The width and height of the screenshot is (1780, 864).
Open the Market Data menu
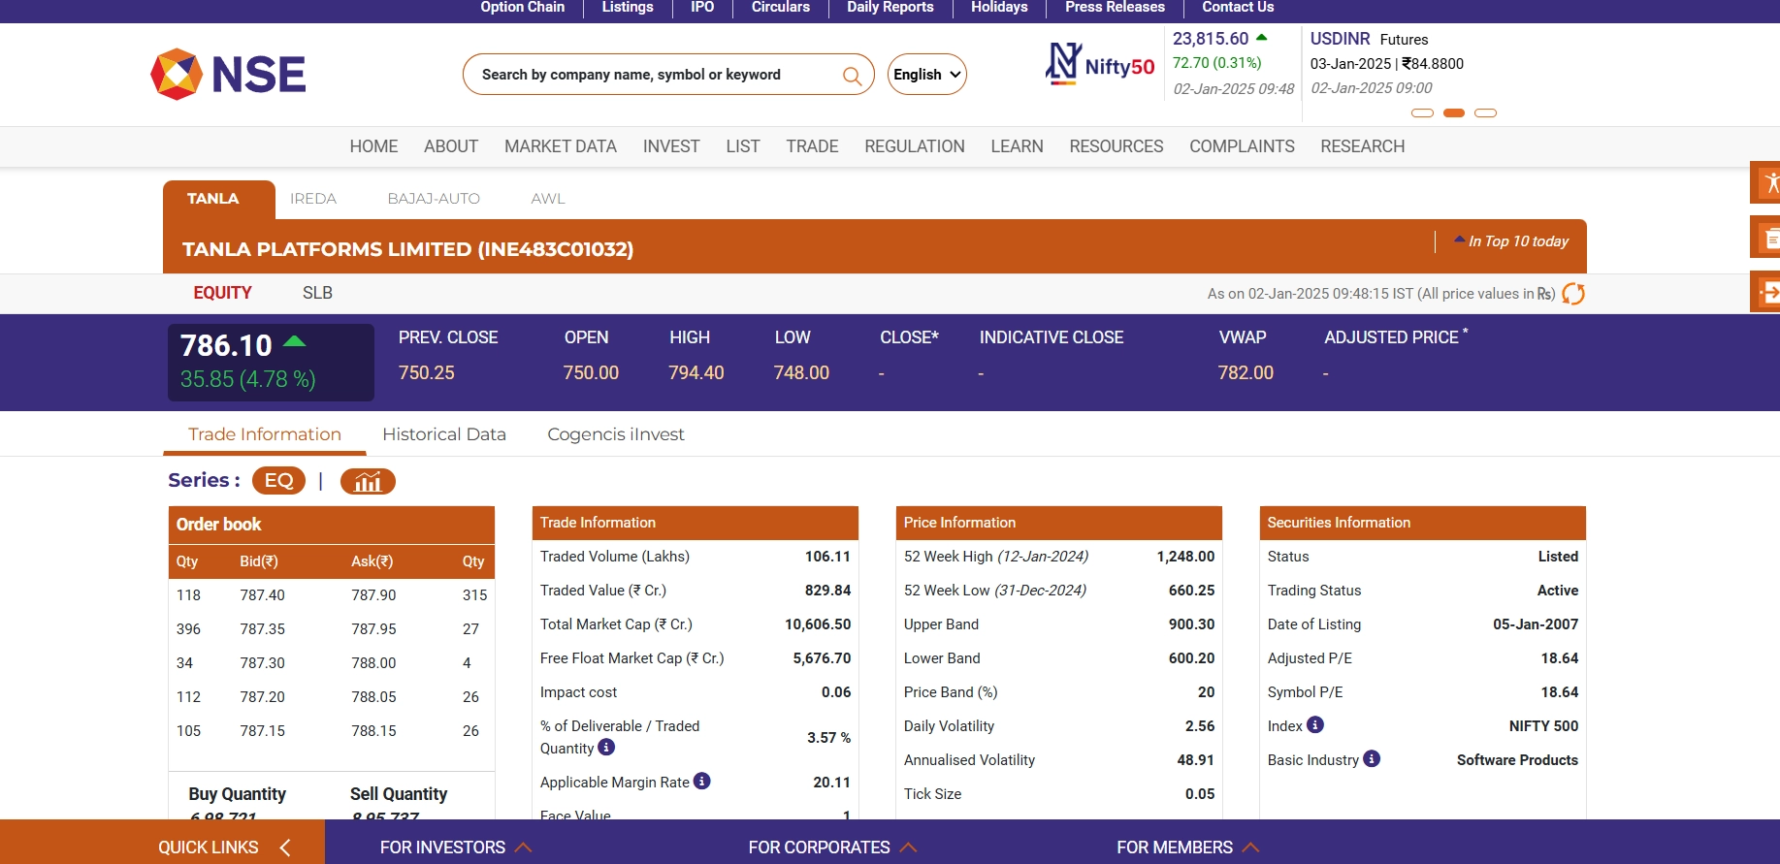[x=560, y=146]
